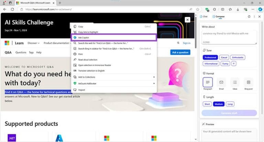Open the browser downloads icon
Viewport: 264px width, 142px height.
pos(238,9)
